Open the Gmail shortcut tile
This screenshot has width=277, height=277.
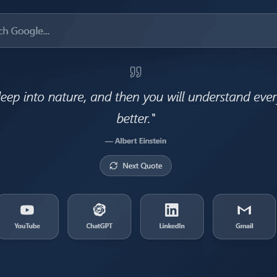click(244, 217)
